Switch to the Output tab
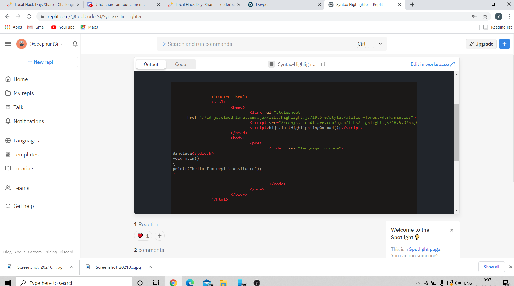The width and height of the screenshot is (514, 286). (x=151, y=64)
